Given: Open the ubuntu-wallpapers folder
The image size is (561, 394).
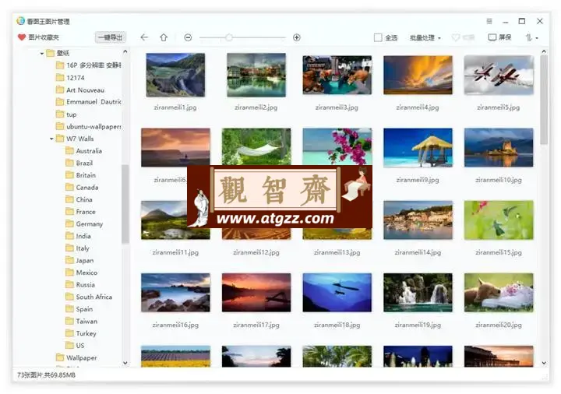Looking at the screenshot, I should pos(89,127).
